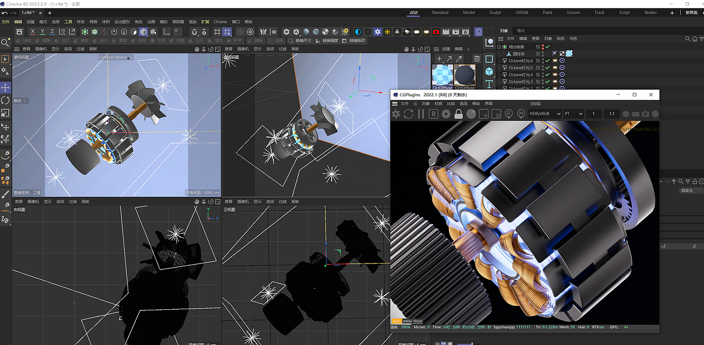This screenshot has width=704, height=345.
Task: Open the PT kernel dropdown
Action: [x=574, y=113]
